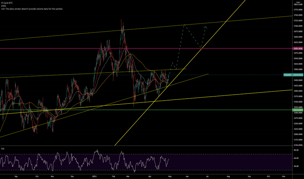The width and height of the screenshot is (304, 179).
Task: Click the RSI 80.00 scale label
Action: pos(296,150)
